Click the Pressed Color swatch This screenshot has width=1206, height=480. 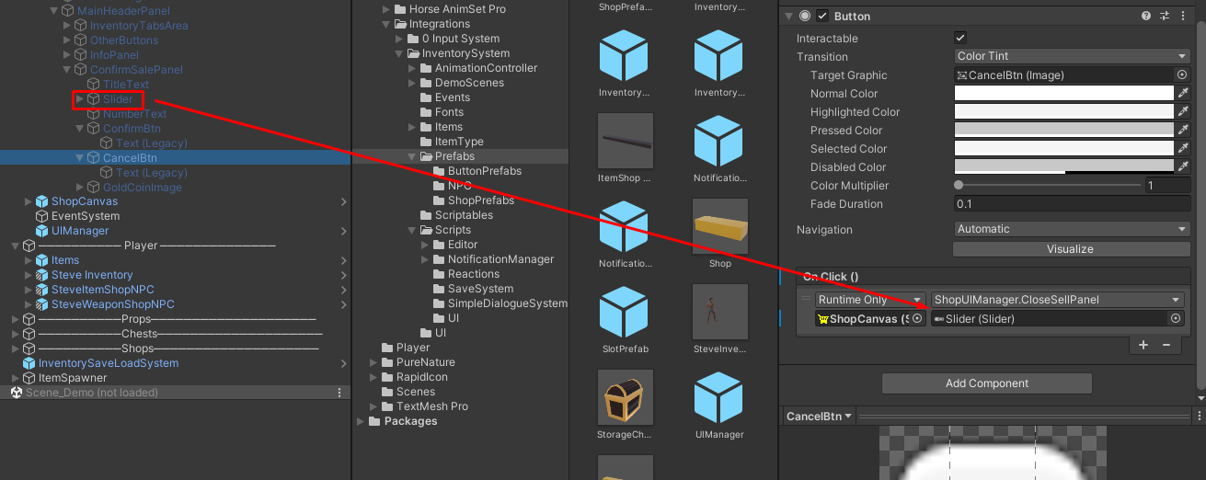(x=1063, y=131)
